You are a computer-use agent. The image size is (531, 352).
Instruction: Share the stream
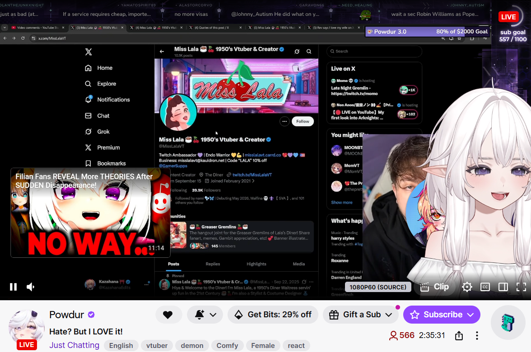459,335
